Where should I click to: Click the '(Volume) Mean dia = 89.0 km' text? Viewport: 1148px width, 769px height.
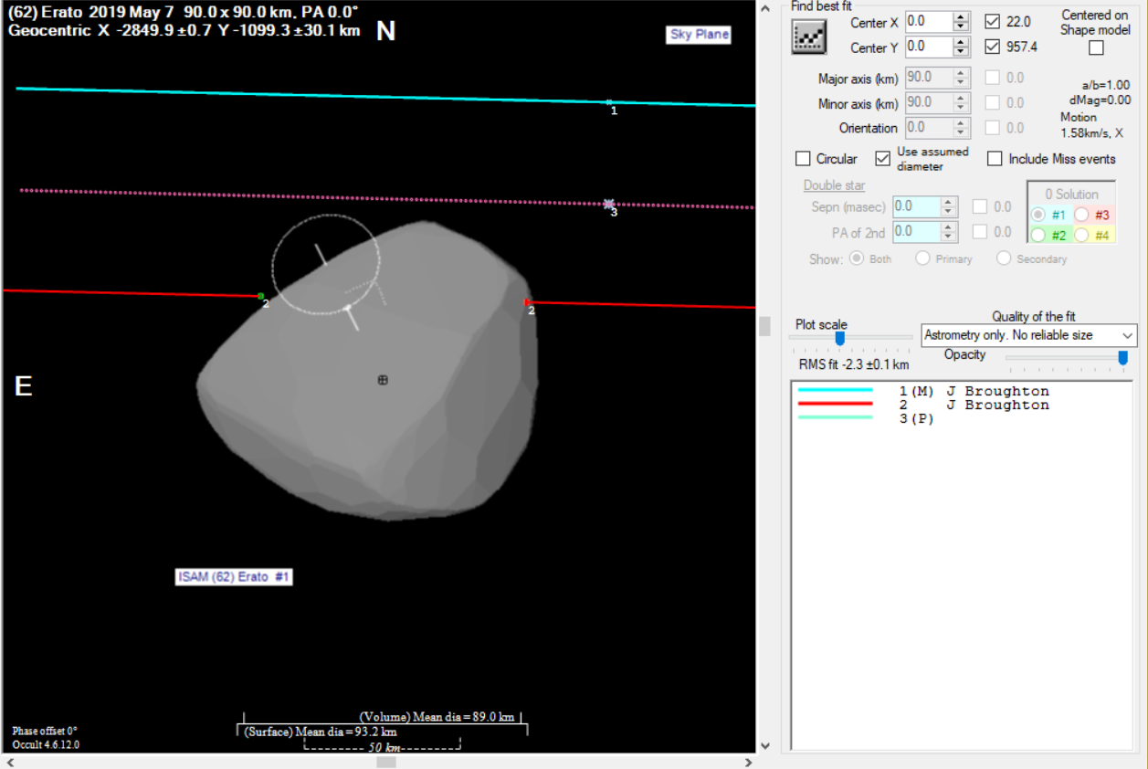[x=438, y=717]
